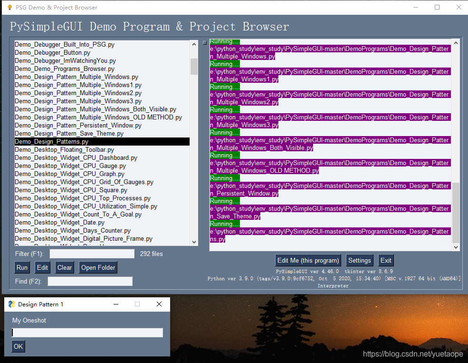Image resolution: width=468 pixels, height=363 pixels.
Task: Click output line ending n_Save_Theme.py
Action: click(235, 216)
